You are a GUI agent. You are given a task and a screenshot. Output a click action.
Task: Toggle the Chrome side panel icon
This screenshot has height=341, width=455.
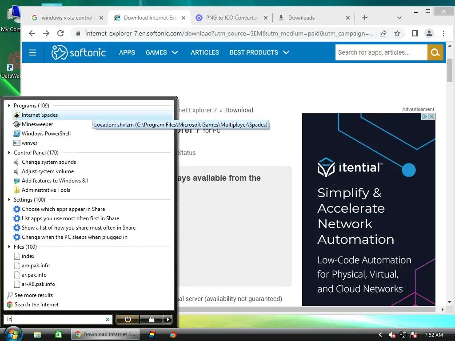click(x=415, y=33)
